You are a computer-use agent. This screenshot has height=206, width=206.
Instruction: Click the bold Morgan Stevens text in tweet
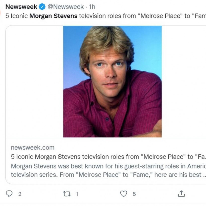[x=53, y=16]
